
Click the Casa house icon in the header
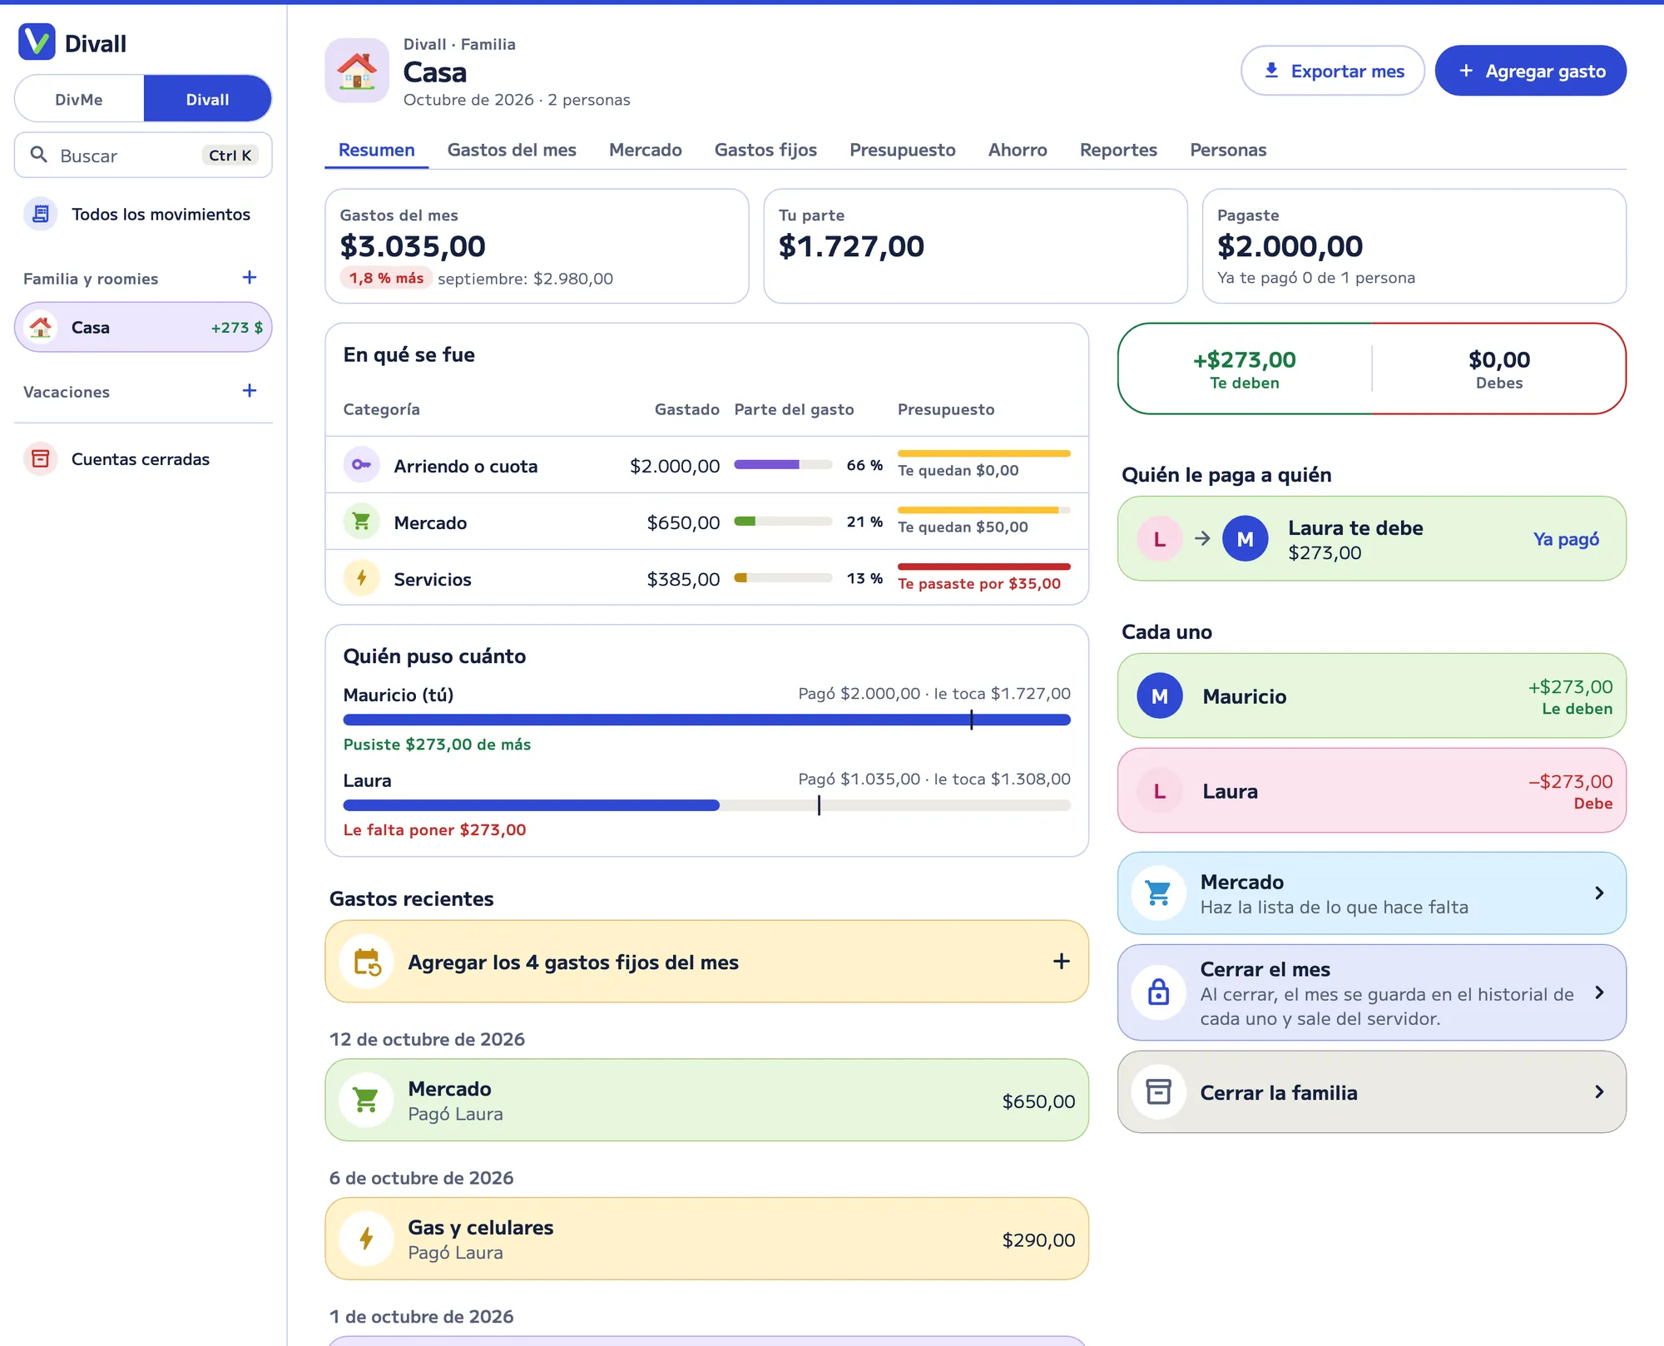coord(357,71)
